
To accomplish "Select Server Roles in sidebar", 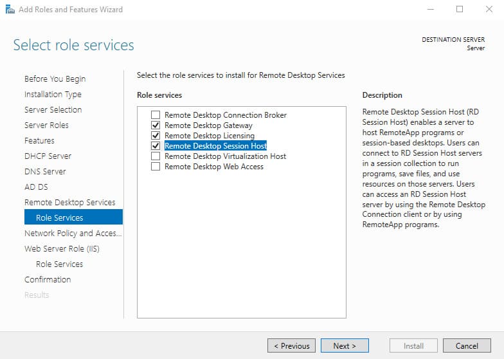I will 46,125.
